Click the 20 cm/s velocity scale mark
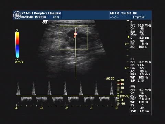The image size is (165, 124). pyautogui.click(x=122, y=80)
